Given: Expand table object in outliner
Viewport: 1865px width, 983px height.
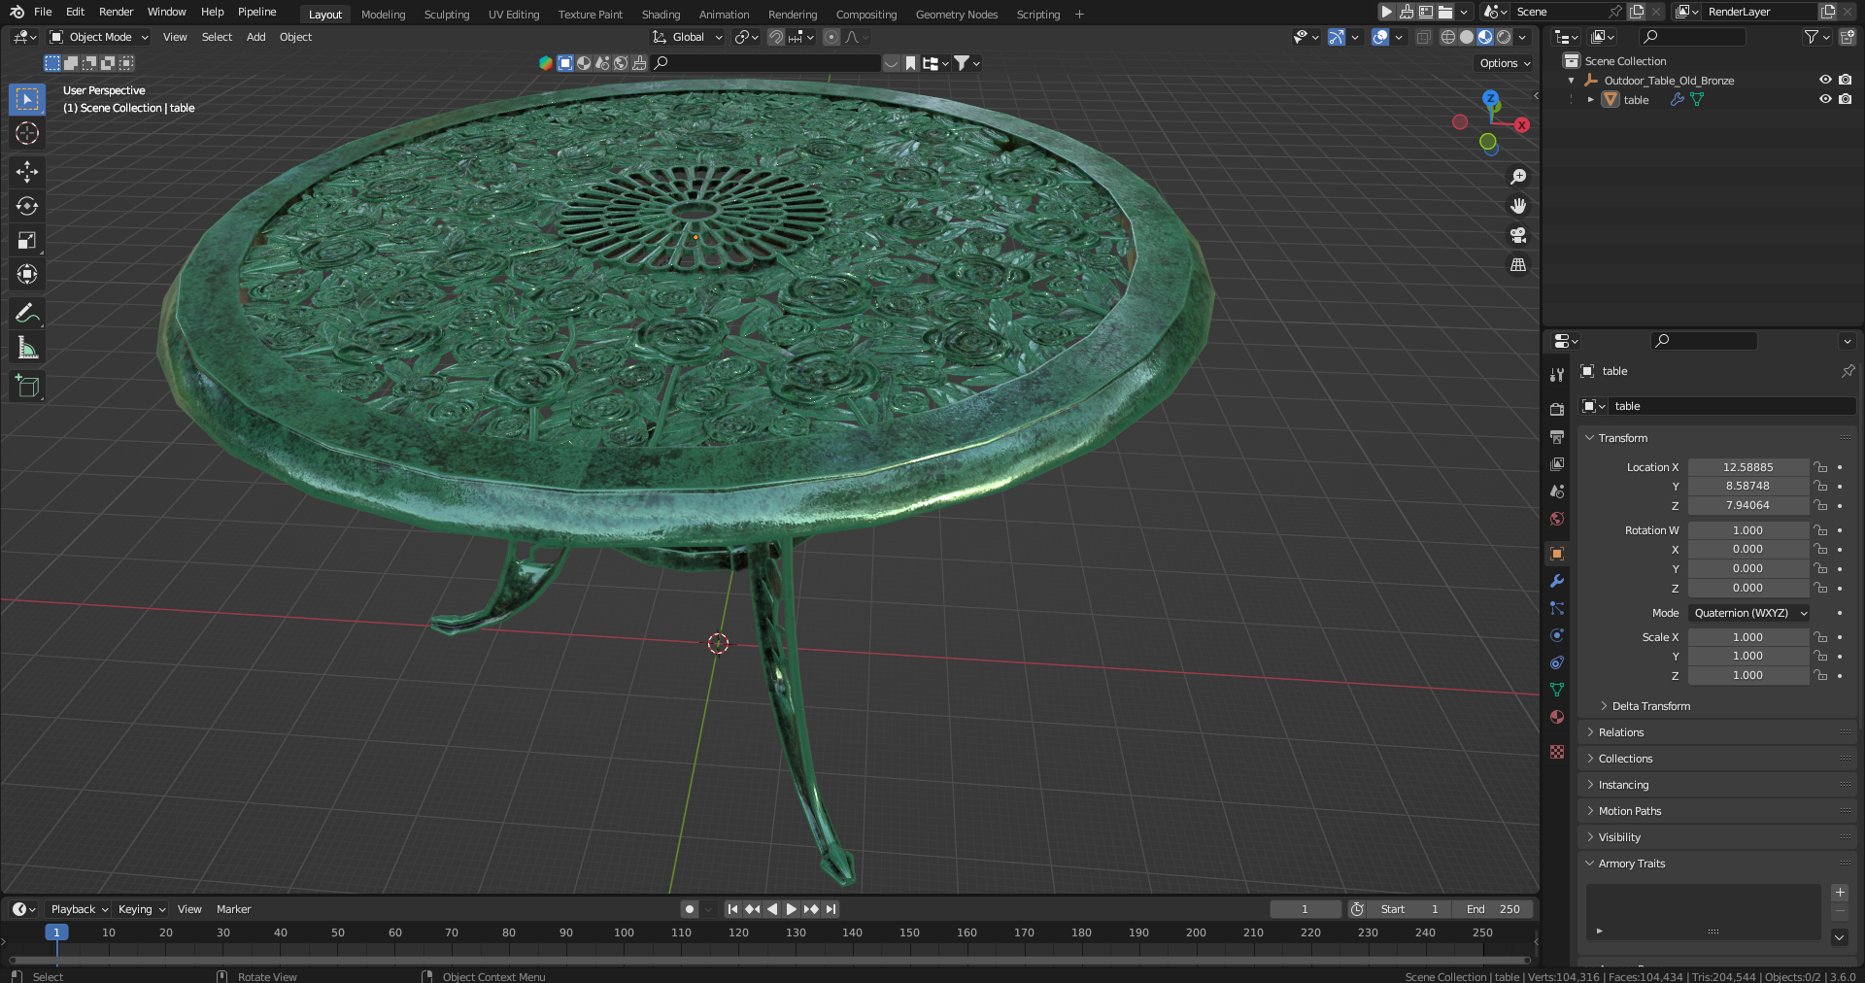Looking at the screenshot, I should click(1590, 99).
